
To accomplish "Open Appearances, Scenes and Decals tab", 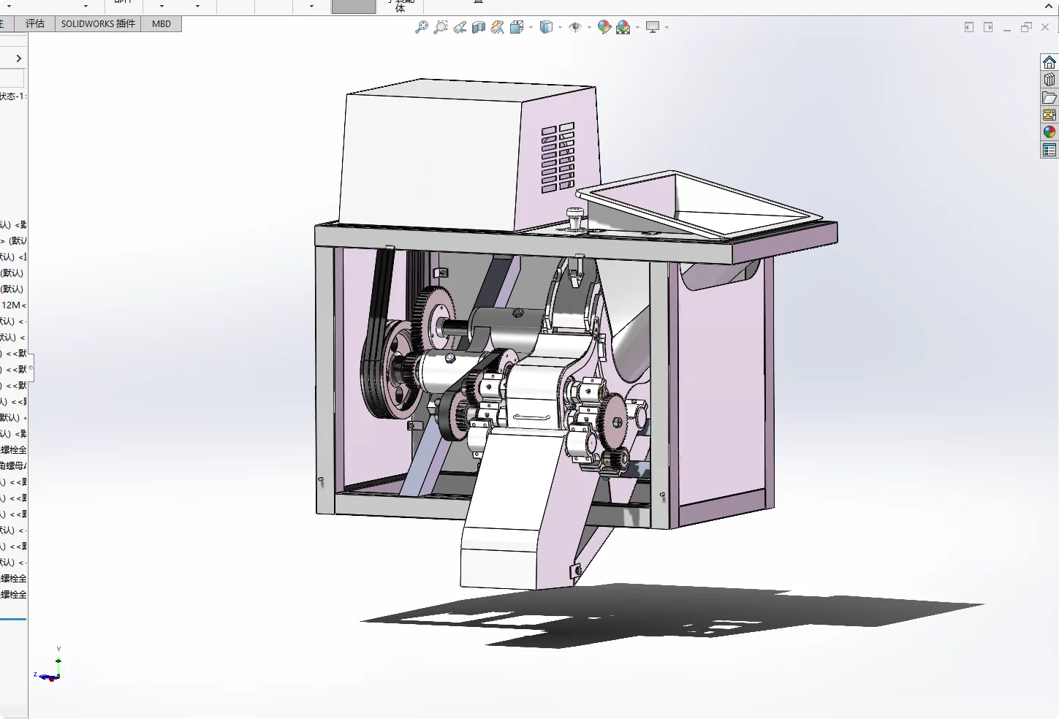I will (1049, 132).
